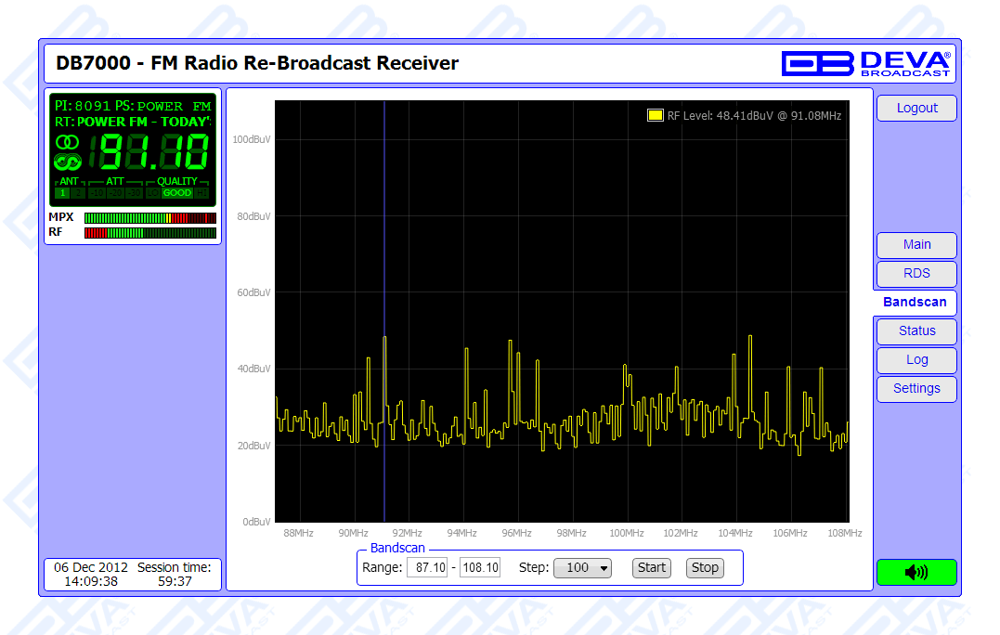Open the Settings page
Image resolution: width=1000 pixels, height=635 pixels.
coord(916,389)
